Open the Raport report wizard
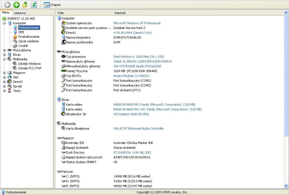This screenshot has width=289, height=195. coord(52,5)
